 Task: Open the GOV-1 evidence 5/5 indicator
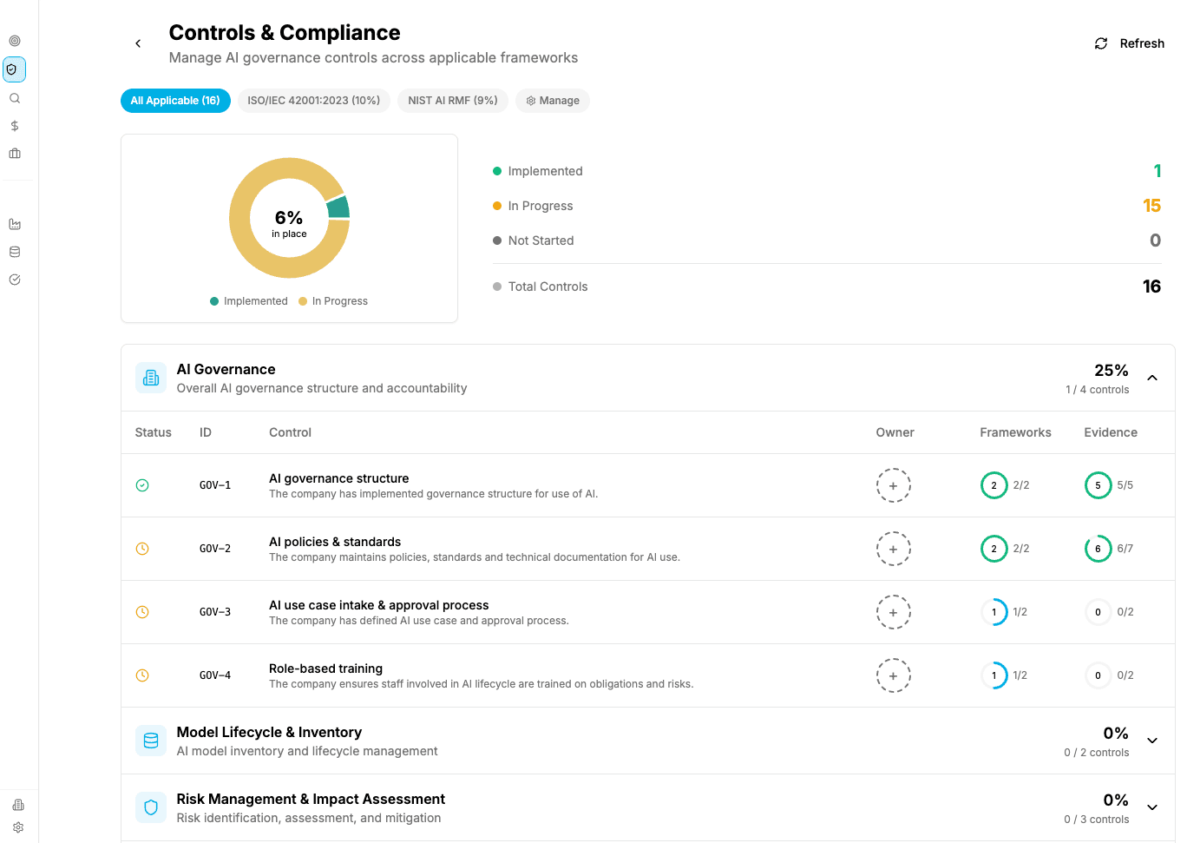(x=1109, y=485)
